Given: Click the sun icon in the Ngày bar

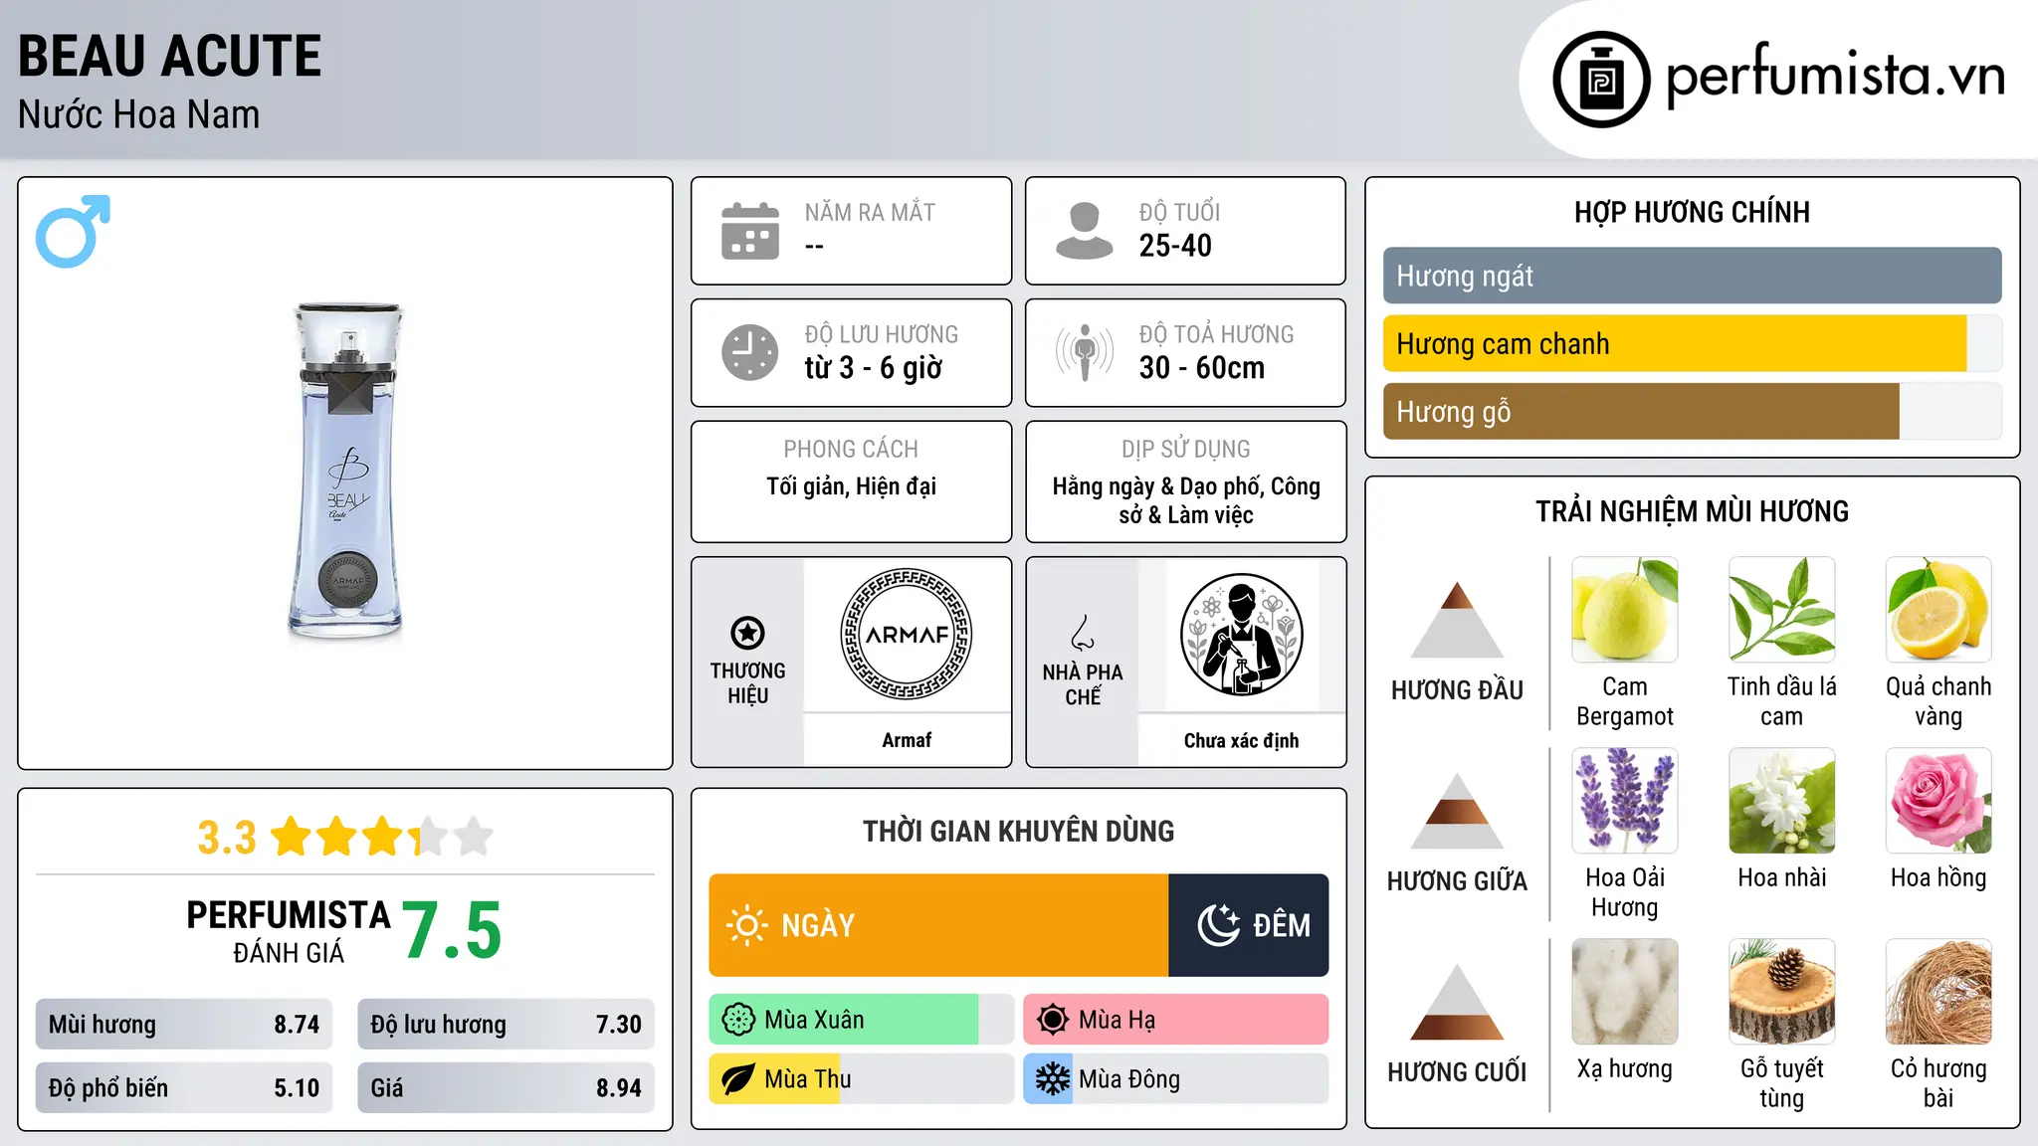Looking at the screenshot, I should [x=746, y=925].
